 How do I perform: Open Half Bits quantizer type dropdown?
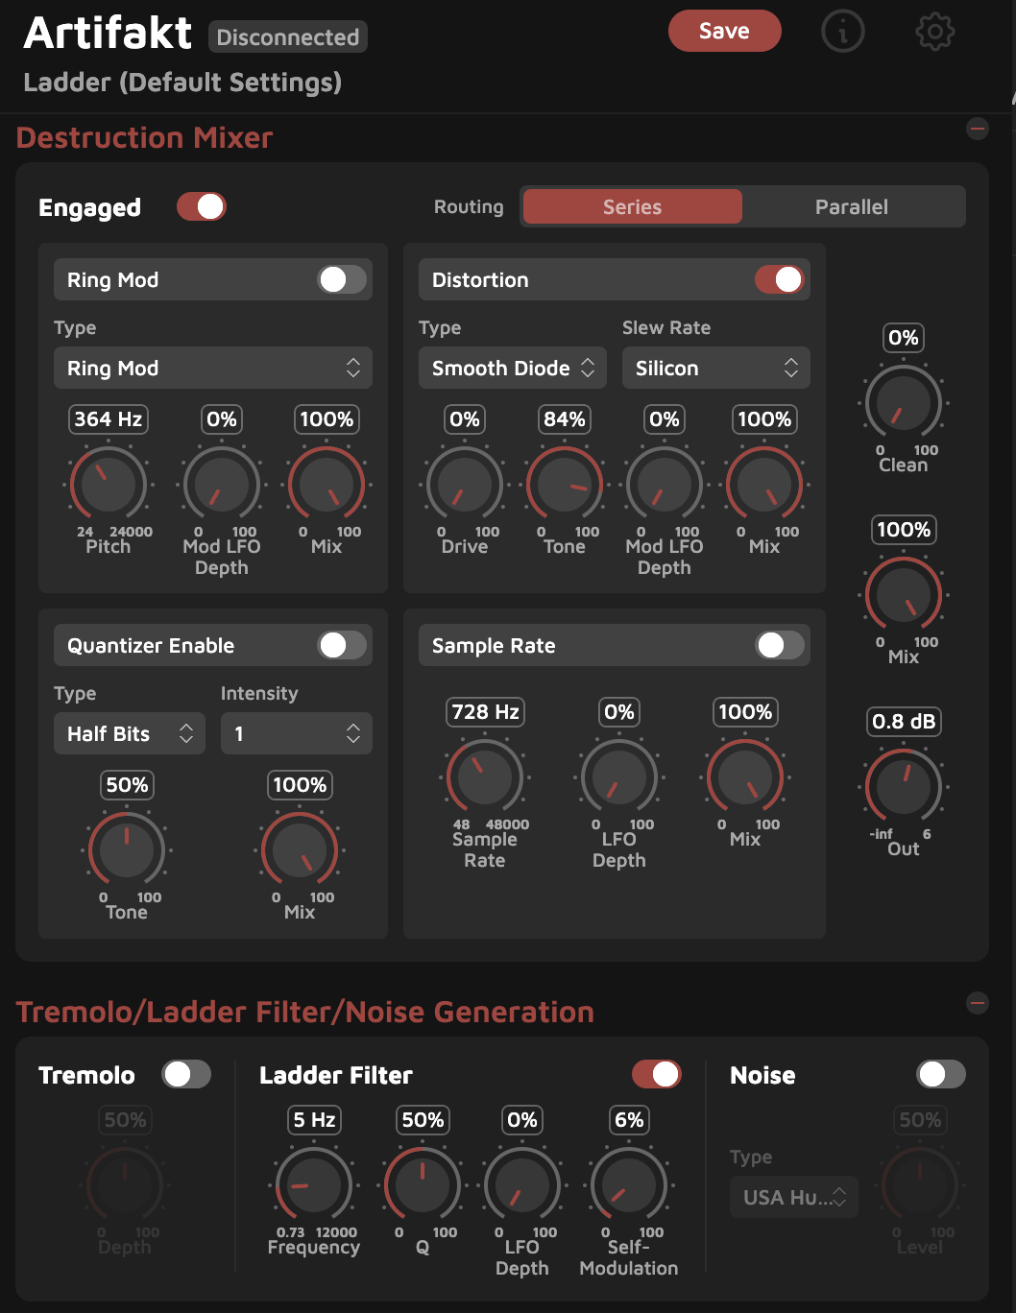click(x=130, y=733)
